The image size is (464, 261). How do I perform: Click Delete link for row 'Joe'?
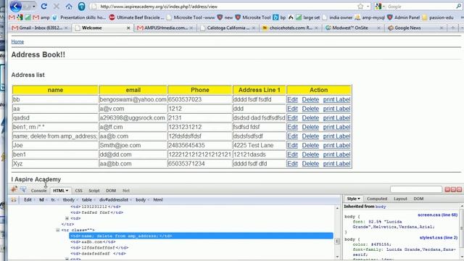(310, 145)
